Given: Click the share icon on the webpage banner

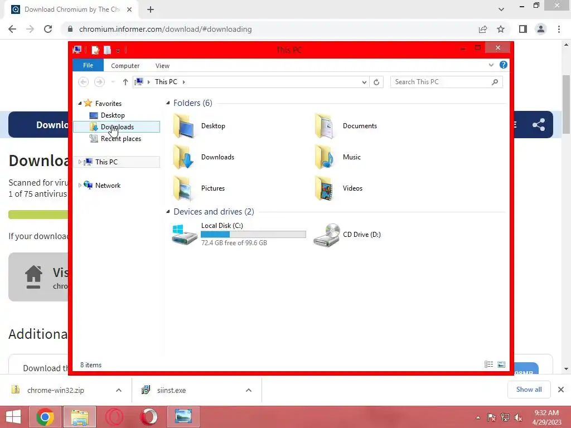Looking at the screenshot, I should [x=539, y=125].
